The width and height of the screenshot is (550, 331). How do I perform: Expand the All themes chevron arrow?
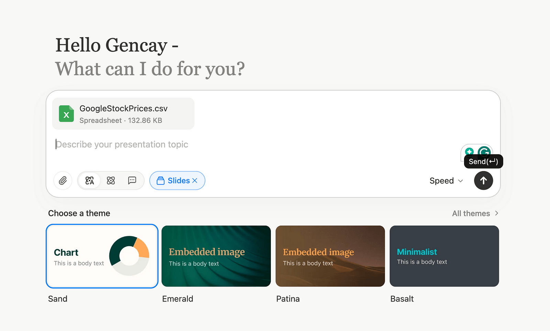496,213
